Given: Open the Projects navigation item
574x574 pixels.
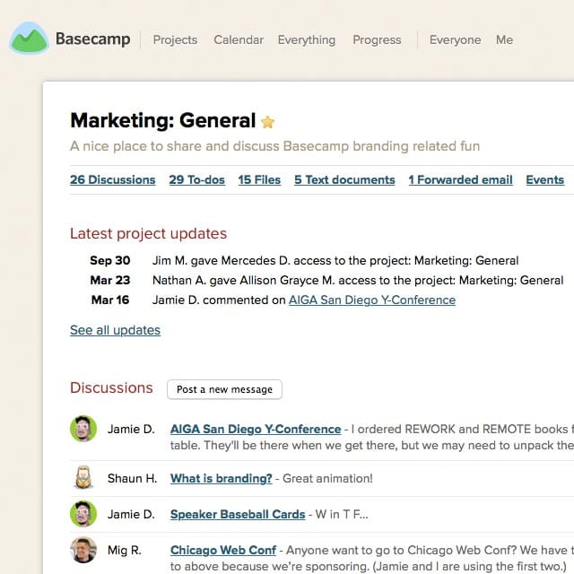Looking at the screenshot, I should [175, 39].
